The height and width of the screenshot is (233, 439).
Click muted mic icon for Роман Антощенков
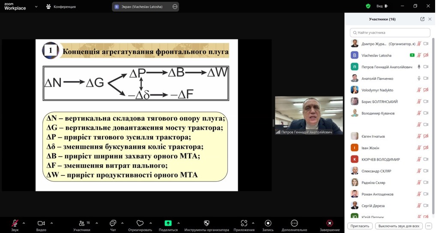(x=419, y=194)
